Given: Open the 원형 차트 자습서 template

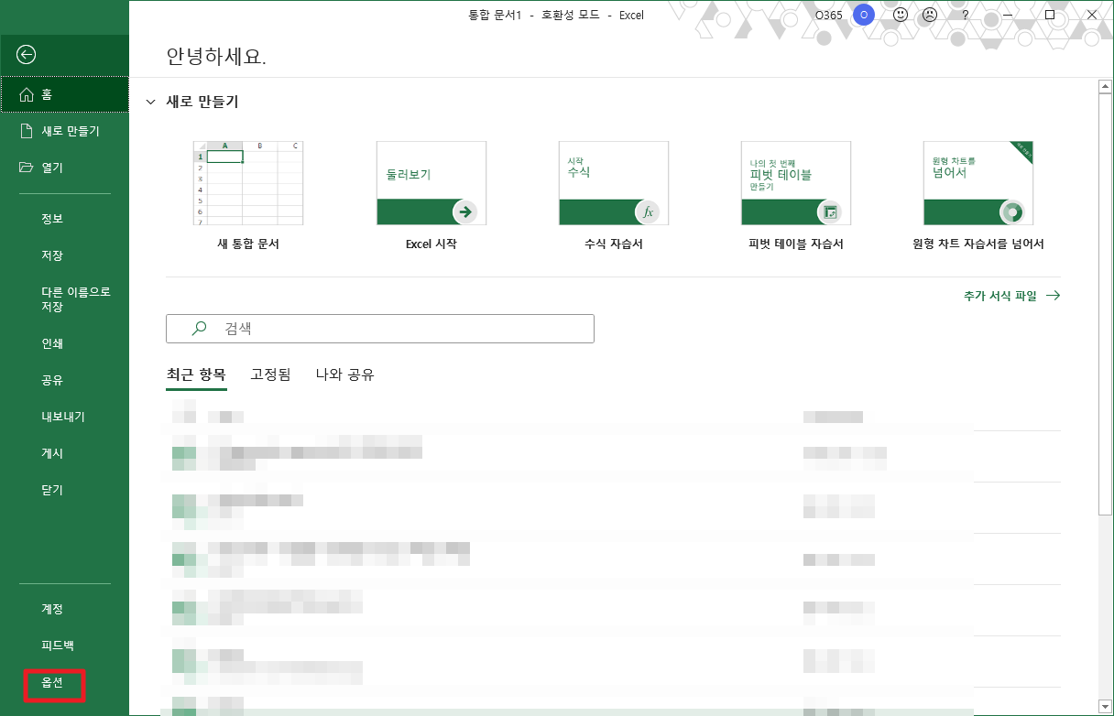Looking at the screenshot, I should coord(977,183).
